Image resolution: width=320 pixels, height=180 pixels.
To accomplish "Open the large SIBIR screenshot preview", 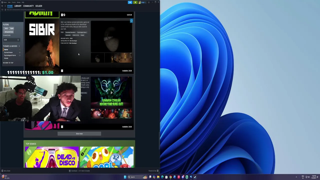I will pyautogui.click(x=111, y=36).
